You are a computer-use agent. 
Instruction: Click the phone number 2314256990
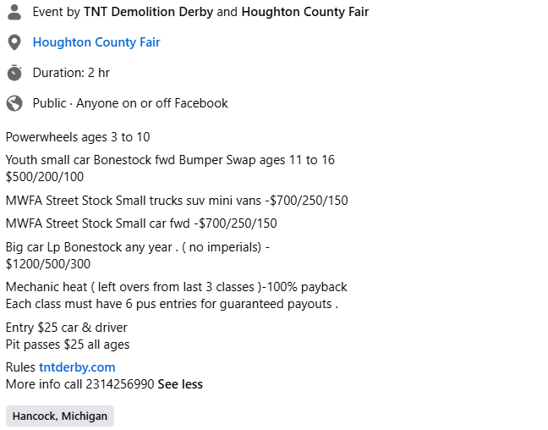click(120, 384)
